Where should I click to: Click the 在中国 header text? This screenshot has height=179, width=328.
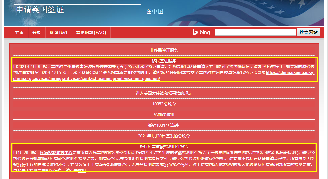(x=155, y=12)
